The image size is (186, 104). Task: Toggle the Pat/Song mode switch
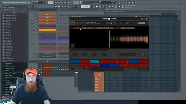click(37, 2)
